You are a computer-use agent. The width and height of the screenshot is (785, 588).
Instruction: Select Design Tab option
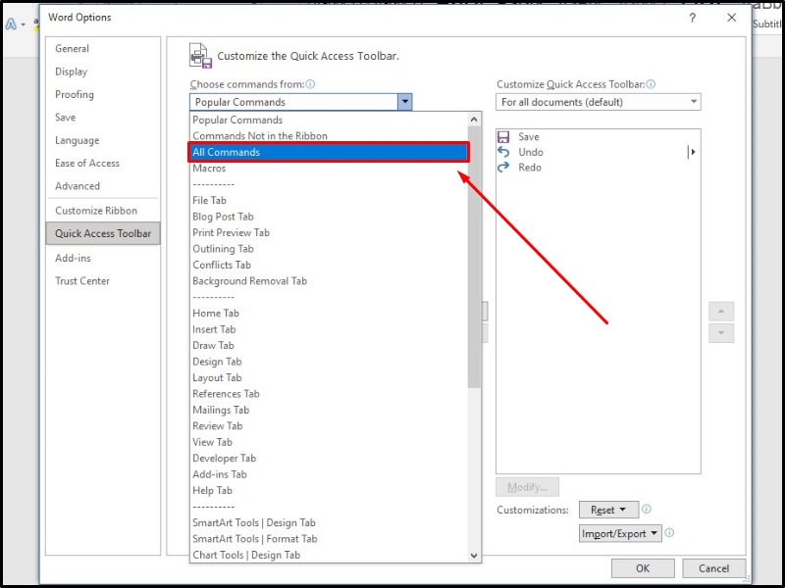pos(329,362)
